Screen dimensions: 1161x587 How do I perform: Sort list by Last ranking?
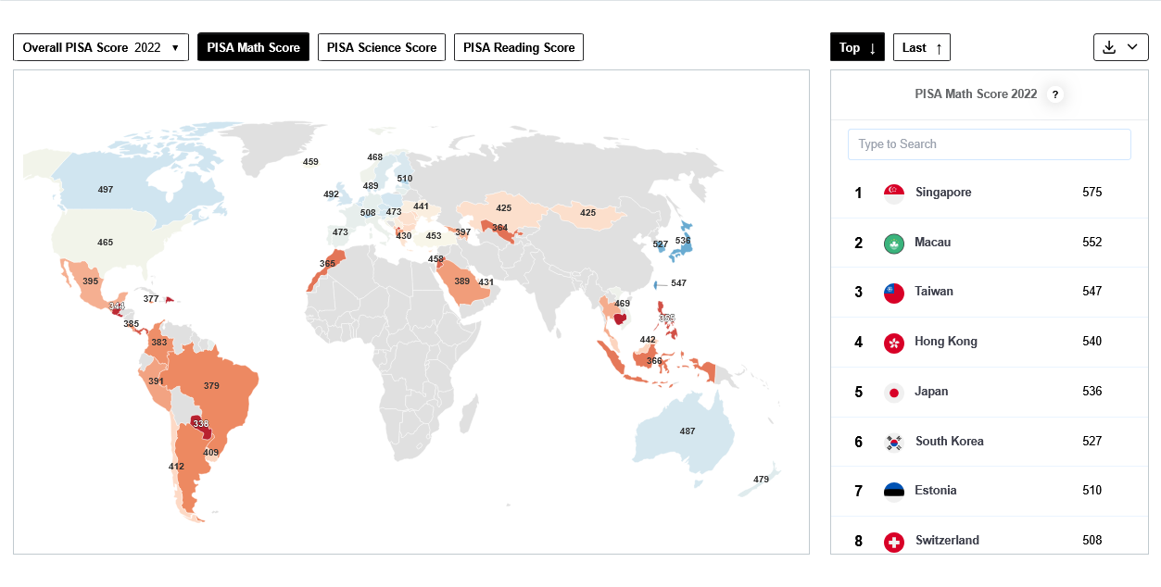(922, 47)
